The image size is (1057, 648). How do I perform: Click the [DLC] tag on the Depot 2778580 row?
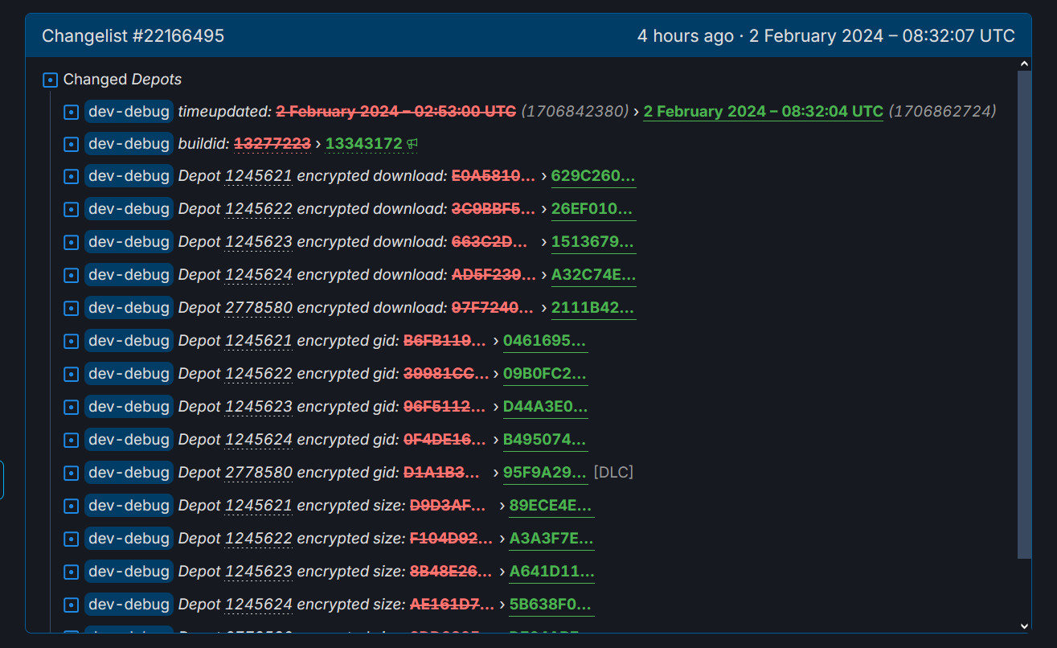coord(613,473)
